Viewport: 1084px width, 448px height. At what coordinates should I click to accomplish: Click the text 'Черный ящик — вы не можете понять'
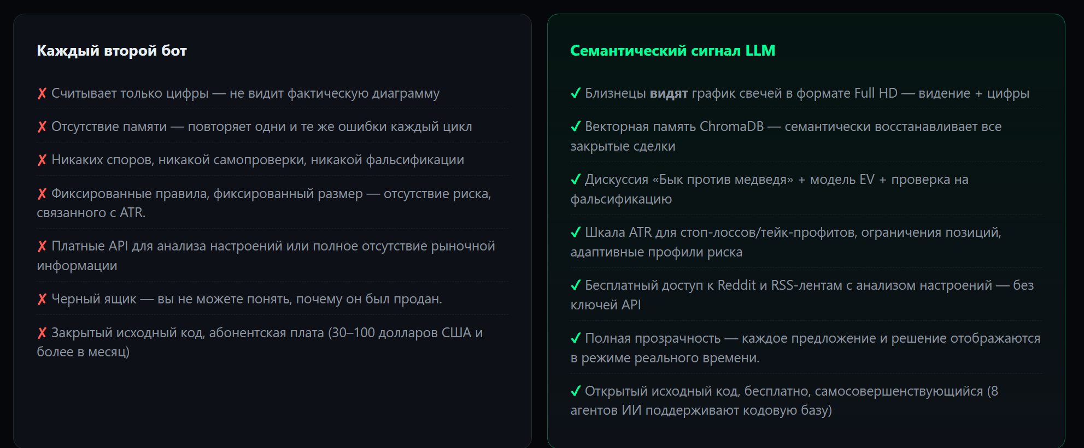(x=247, y=299)
